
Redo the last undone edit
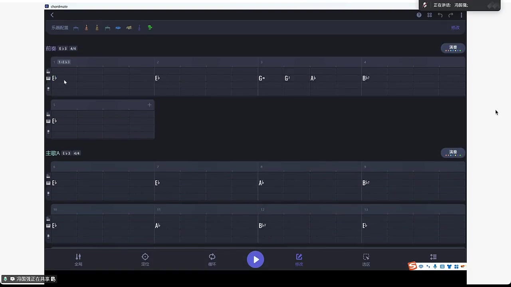coord(451,15)
